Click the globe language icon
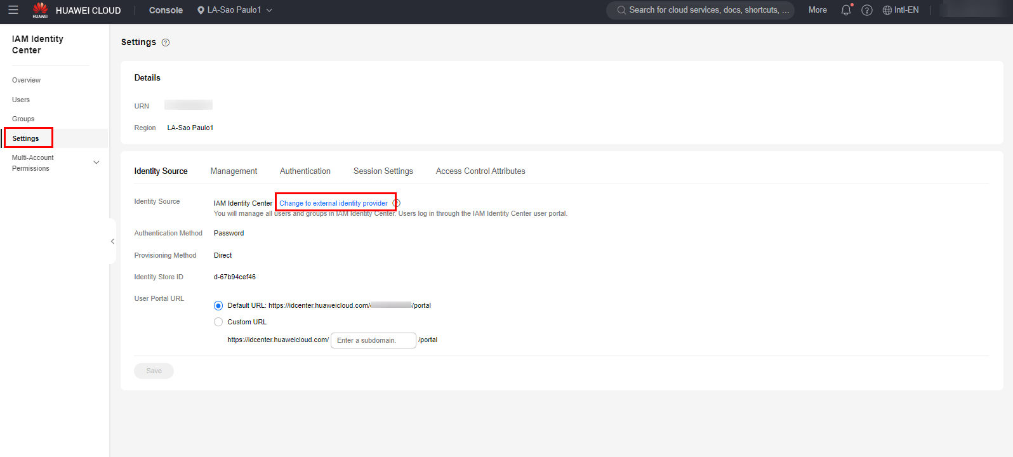The width and height of the screenshot is (1013, 457). (887, 10)
